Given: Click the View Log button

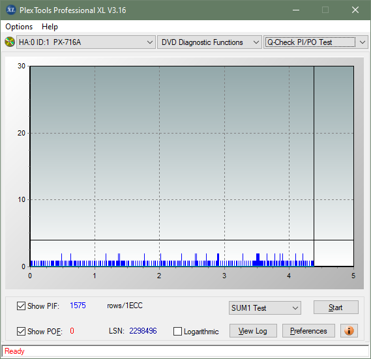Looking at the screenshot, I should pos(253,330).
